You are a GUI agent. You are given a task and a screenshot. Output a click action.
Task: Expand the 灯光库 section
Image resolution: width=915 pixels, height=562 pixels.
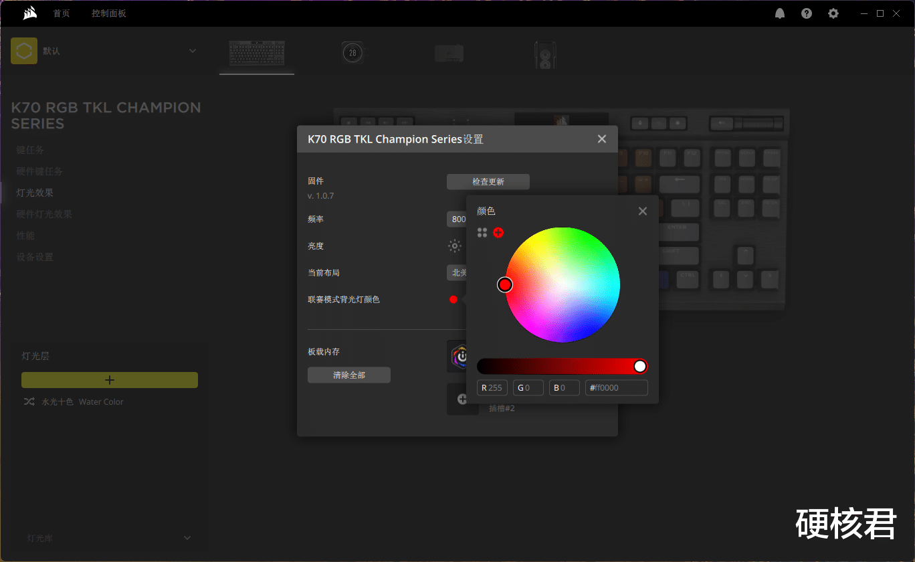[x=187, y=537]
